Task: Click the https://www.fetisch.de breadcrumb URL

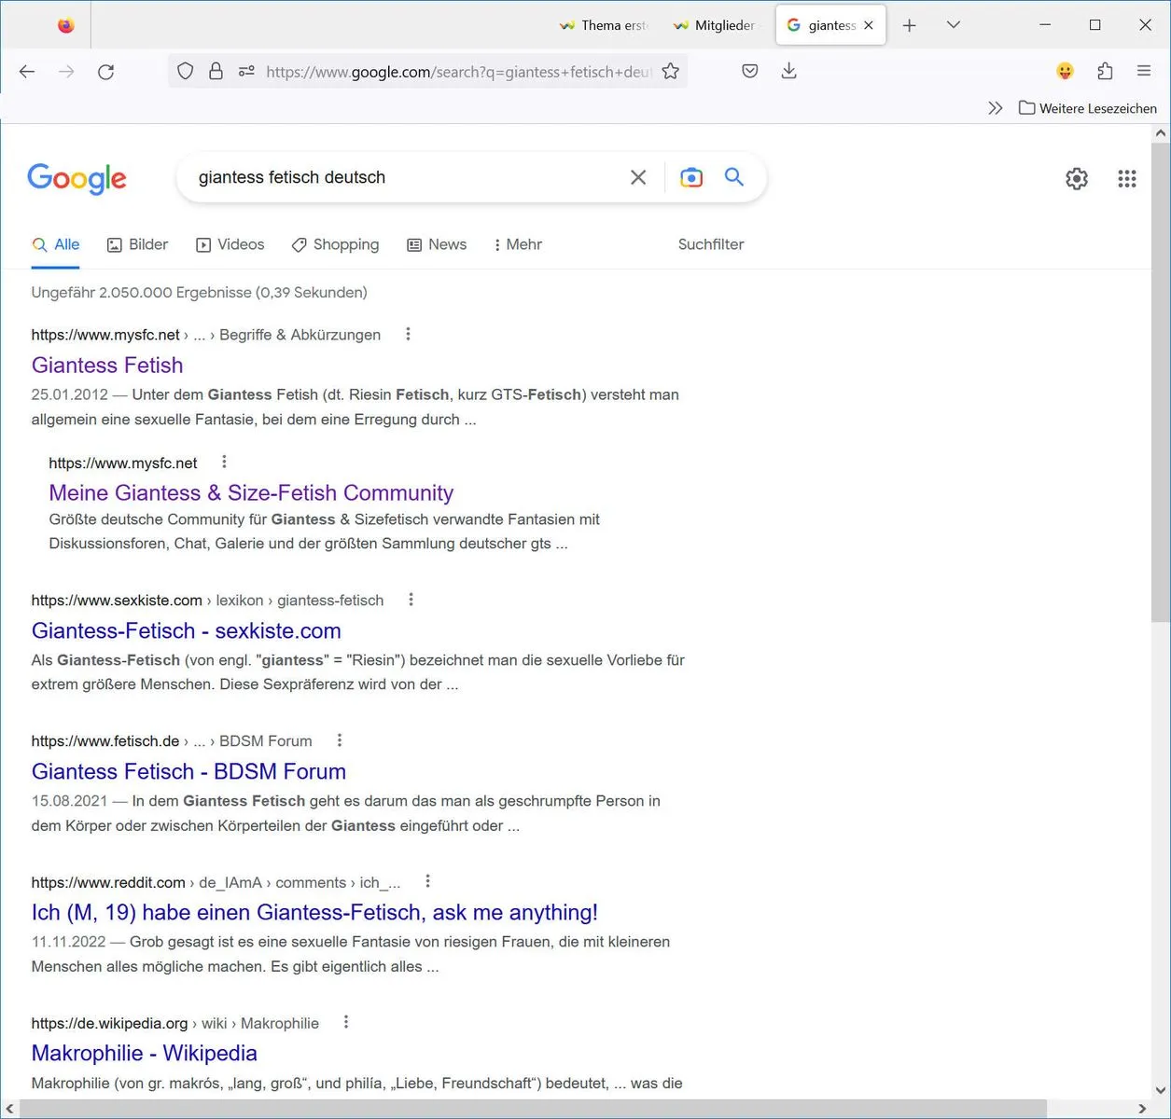Action: [x=105, y=741]
